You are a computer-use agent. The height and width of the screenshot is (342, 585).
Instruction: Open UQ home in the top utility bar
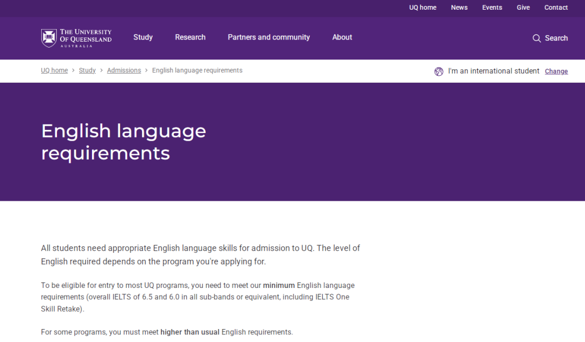tap(422, 8)
